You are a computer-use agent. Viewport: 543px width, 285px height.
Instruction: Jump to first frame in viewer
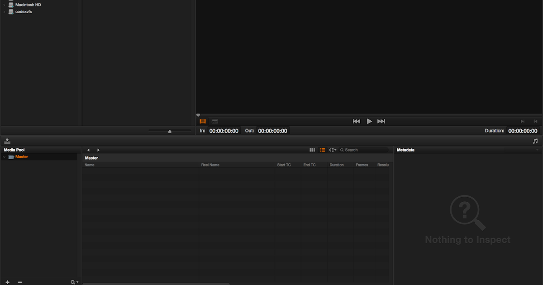point(357,121)
